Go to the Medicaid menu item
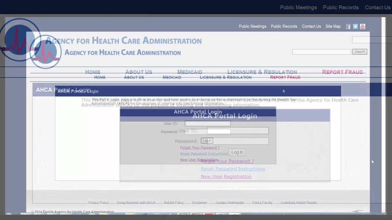Viewport: 392px width, 220px height. [172, 77]
